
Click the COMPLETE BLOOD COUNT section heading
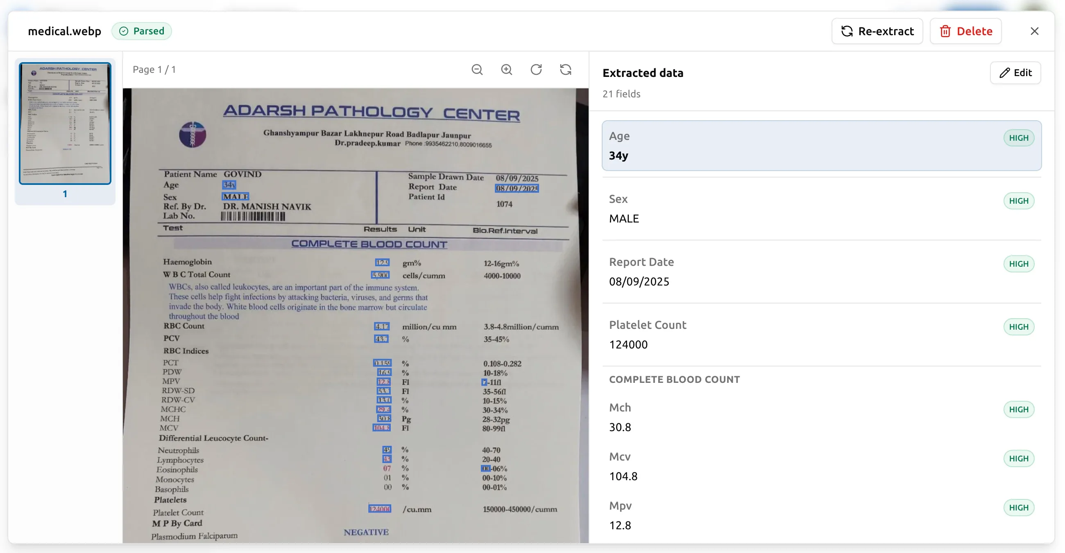point(674,379)
